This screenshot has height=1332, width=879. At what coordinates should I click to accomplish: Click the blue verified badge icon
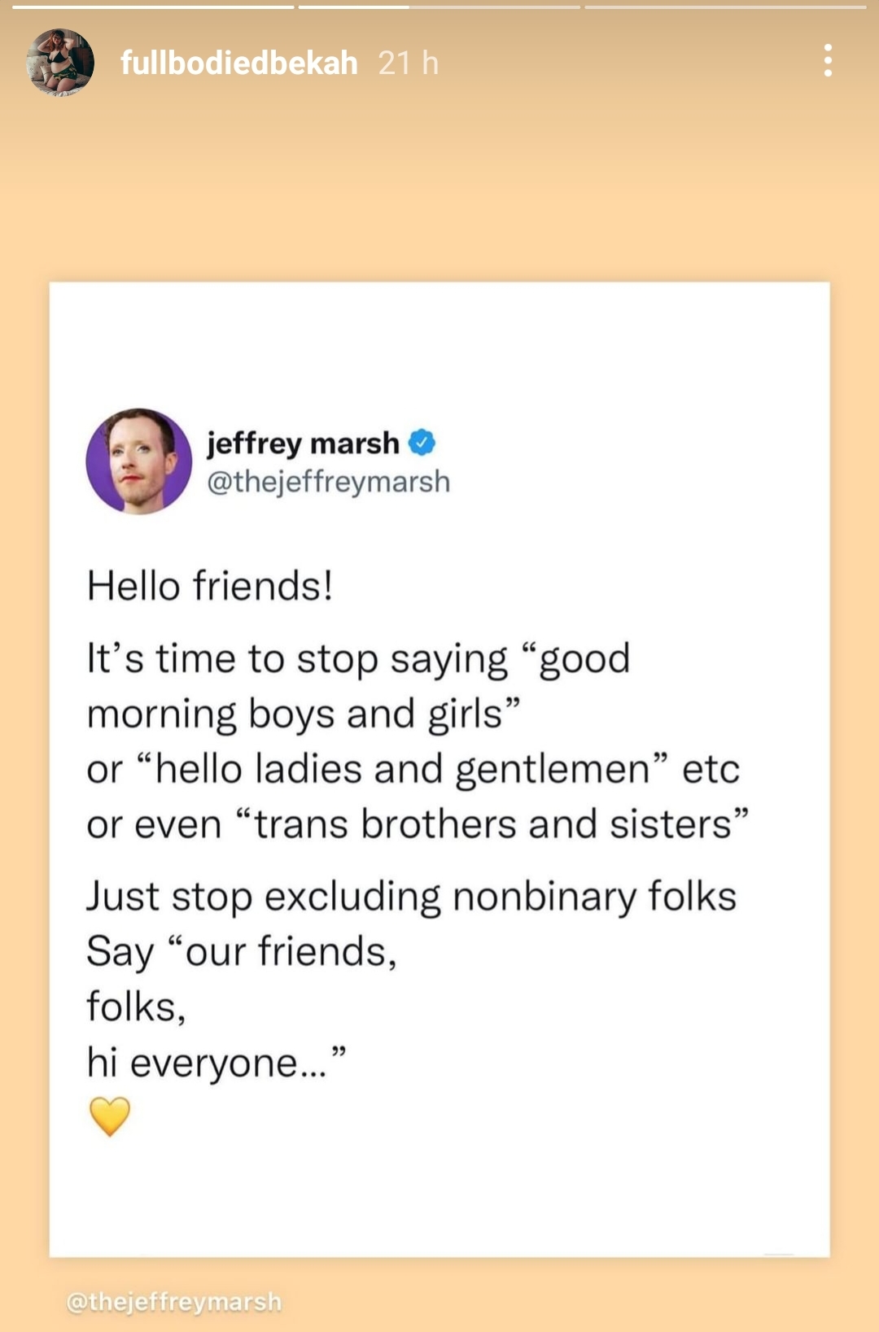[422, 443]
